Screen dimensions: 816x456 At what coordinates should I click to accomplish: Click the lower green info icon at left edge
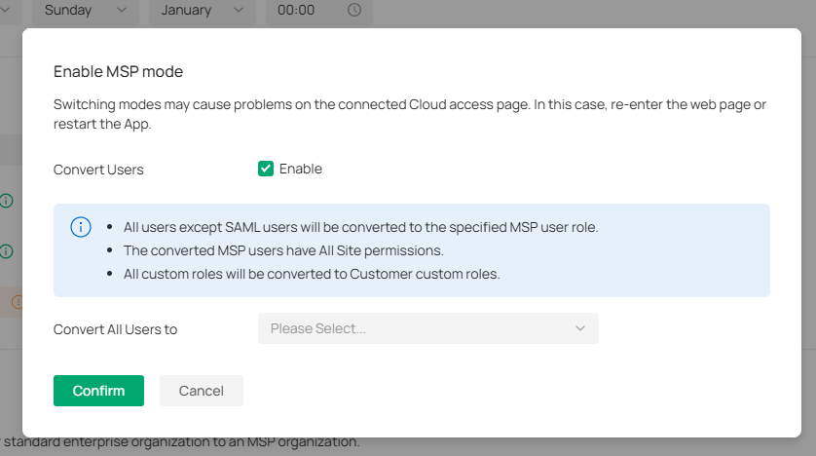(7, 251)
